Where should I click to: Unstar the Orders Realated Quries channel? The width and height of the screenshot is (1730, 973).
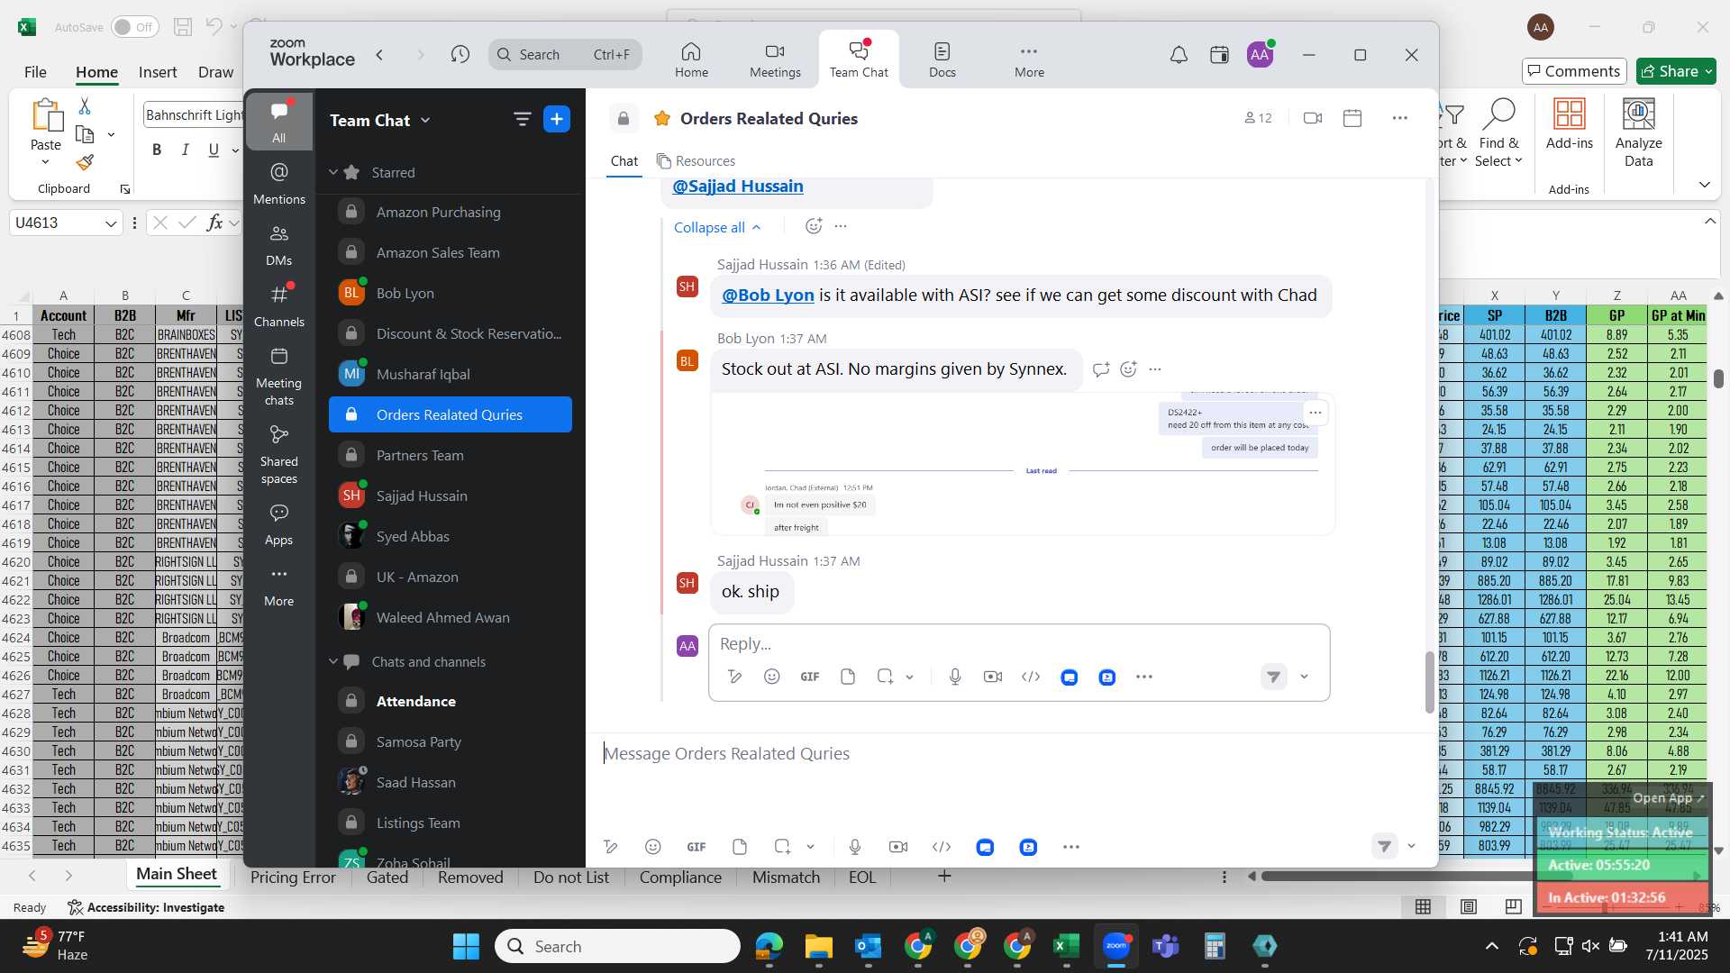coord(662,118)
